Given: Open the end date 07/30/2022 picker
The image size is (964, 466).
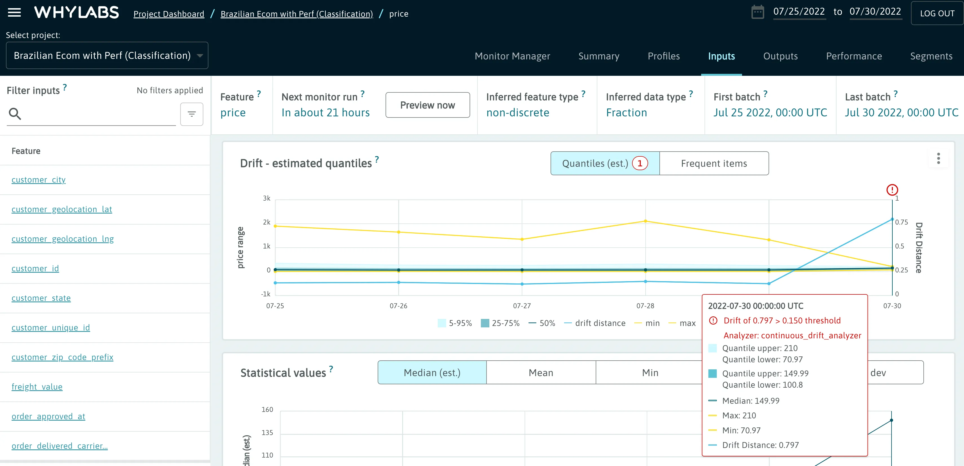Looking at the screenshot, I should coord(875,12).
